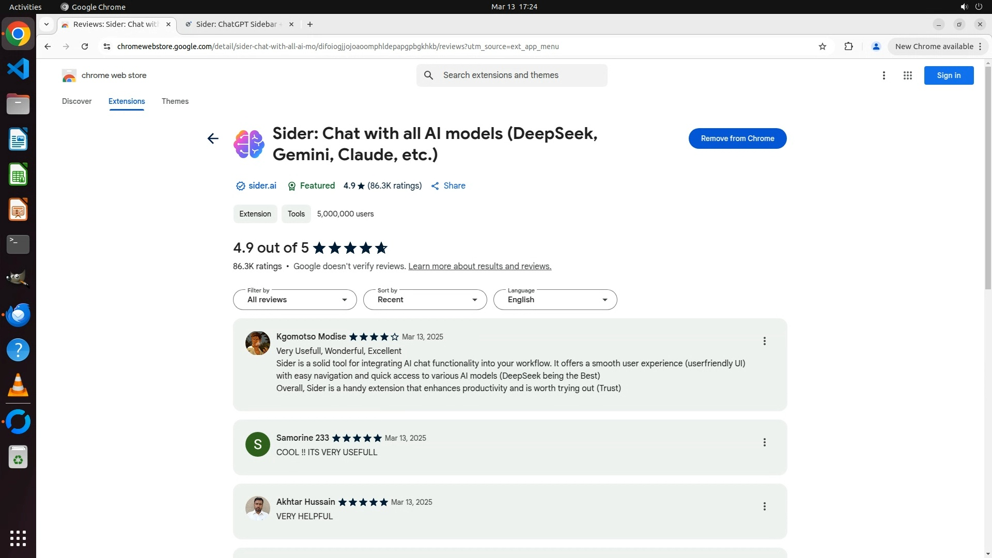Open three-dot menu on Samorine 233 review
The width and height of the screenshot is (992, 558).
click(764, 442)
